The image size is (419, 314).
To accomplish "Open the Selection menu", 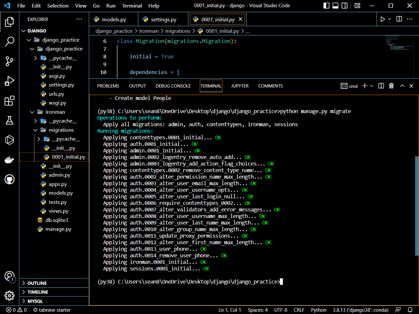I will (58, 6).
